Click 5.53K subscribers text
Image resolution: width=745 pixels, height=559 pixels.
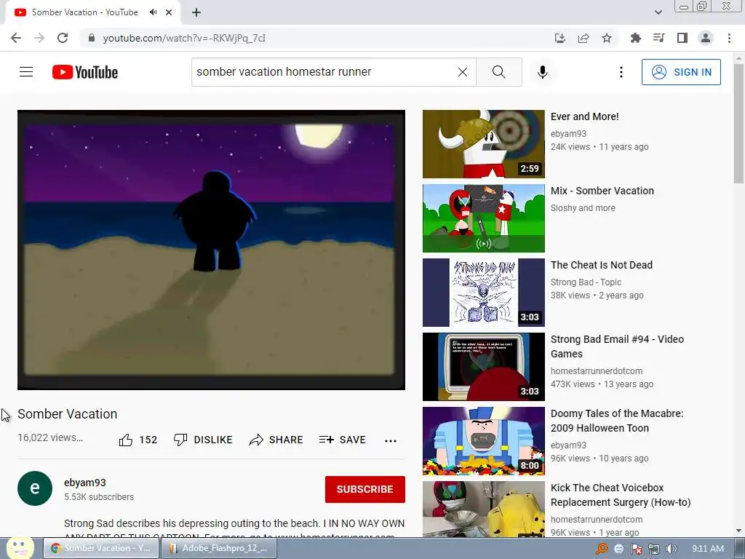coord(99,496)
